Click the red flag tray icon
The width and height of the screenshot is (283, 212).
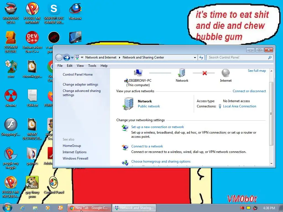click(x=242, y=208)
